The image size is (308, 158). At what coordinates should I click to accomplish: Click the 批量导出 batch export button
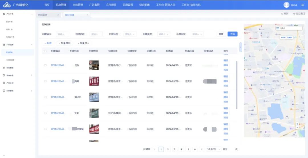64,43
